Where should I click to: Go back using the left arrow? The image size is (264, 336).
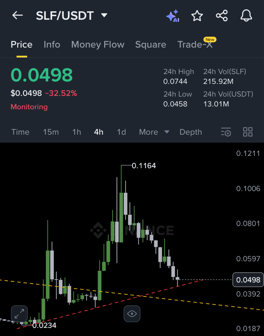[x=18, y=16]
